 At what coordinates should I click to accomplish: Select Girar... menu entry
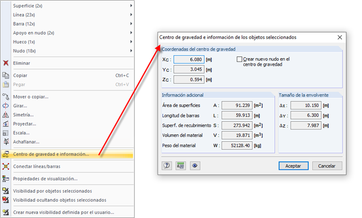point(68,106)
